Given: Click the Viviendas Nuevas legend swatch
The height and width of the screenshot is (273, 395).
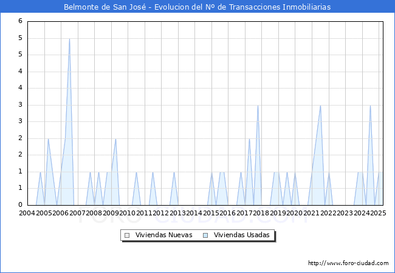Looking at the screenshot, I should [x=127, y=235].
